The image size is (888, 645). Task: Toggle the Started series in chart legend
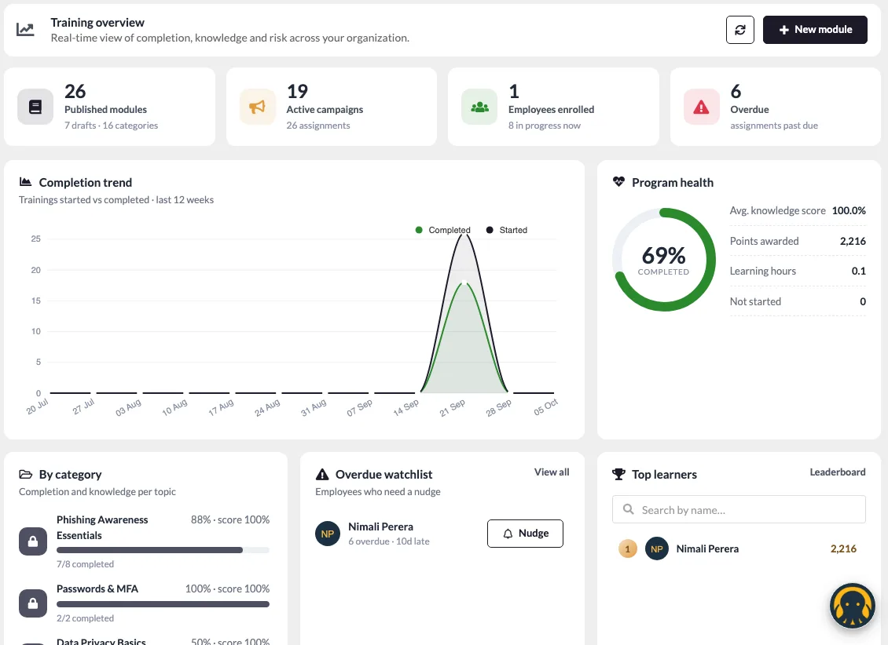pos(507,230)
